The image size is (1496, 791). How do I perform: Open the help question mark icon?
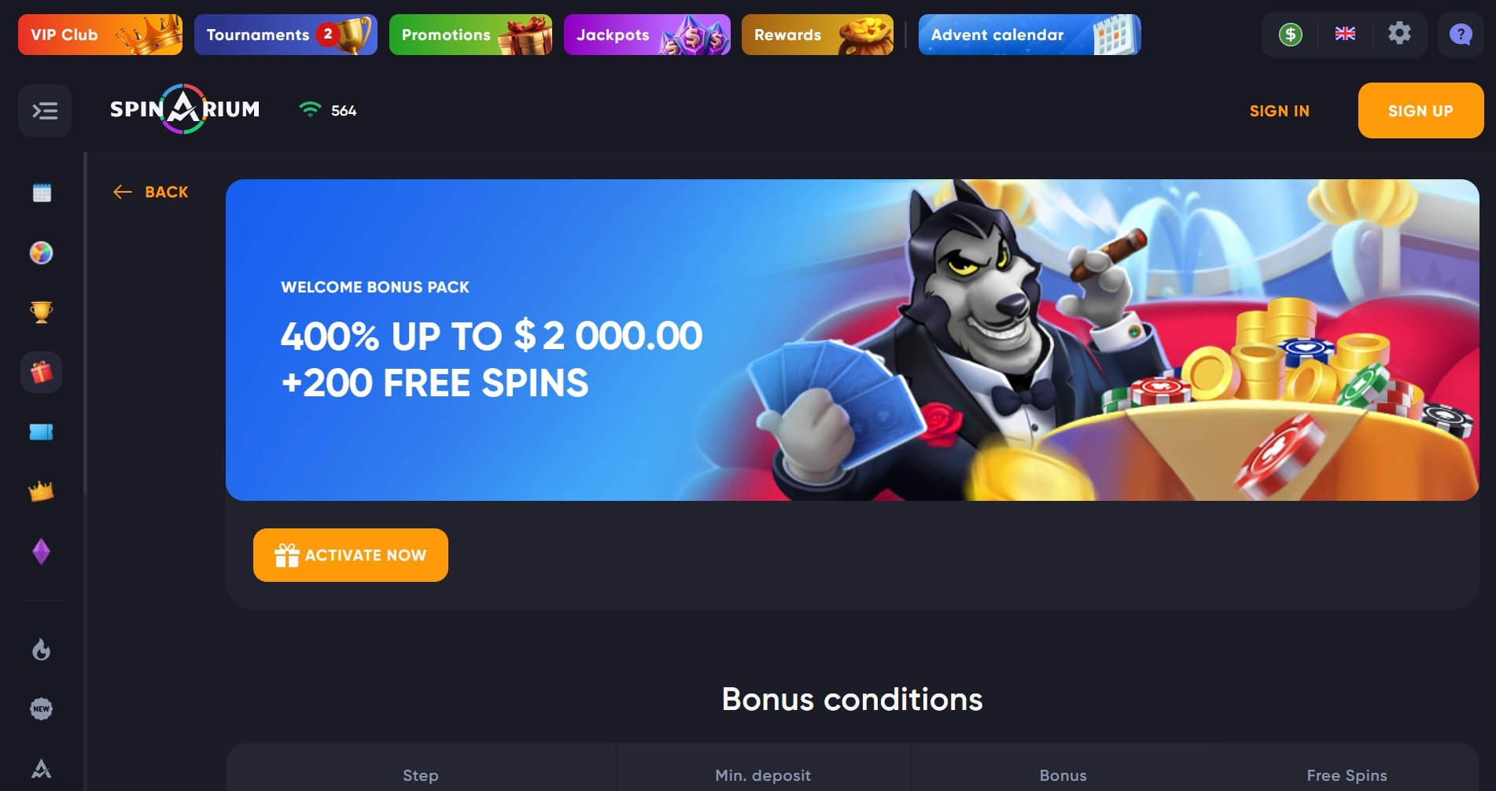1461,35
